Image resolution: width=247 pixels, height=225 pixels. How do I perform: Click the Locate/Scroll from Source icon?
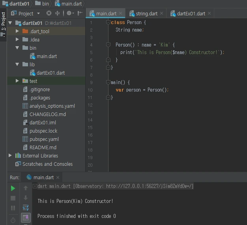coord(49,13)
